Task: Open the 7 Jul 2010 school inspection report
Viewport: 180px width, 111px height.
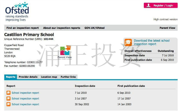Action: point(25,93)
